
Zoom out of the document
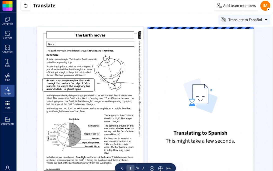click(152, 168)
